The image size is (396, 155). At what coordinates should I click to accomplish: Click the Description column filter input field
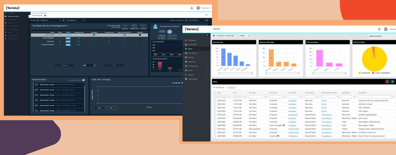[375, 97]
